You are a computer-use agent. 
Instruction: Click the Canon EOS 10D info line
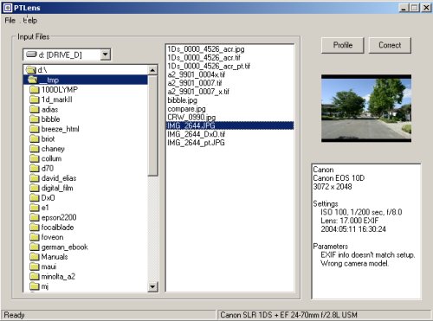click(x=339, y=178)
